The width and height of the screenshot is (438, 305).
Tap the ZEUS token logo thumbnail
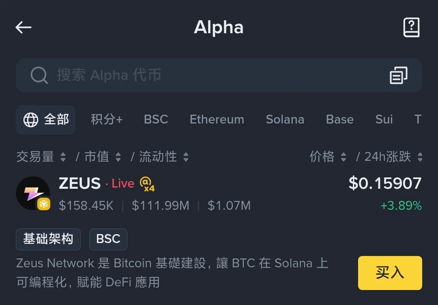pyautogui.click(x=33, y=194)
